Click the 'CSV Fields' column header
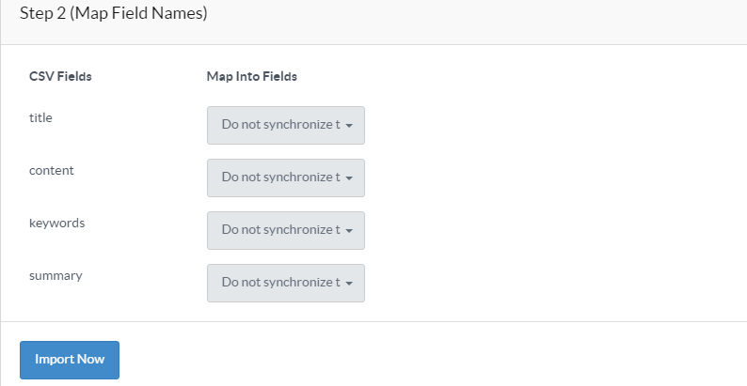Image resolution: width=747 pixels, height=386 pixels. click(60, 76)
